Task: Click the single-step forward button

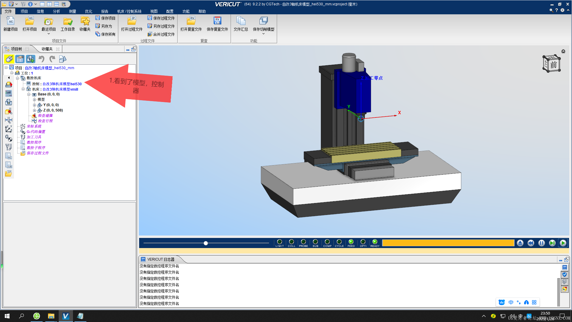Action: click(552, 243)
